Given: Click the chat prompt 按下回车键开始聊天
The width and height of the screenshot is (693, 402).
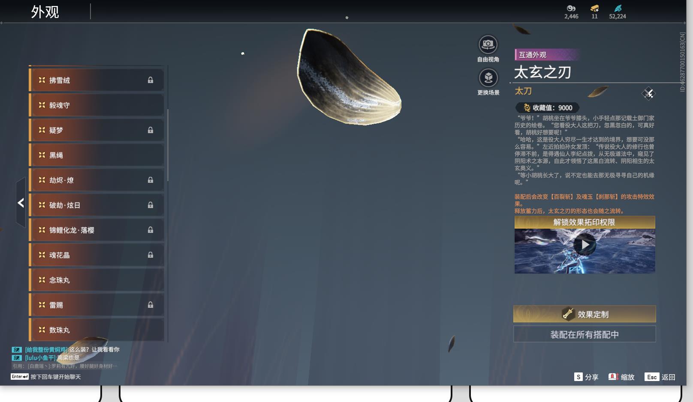Looking at the screenshot, I should point(56,377).
